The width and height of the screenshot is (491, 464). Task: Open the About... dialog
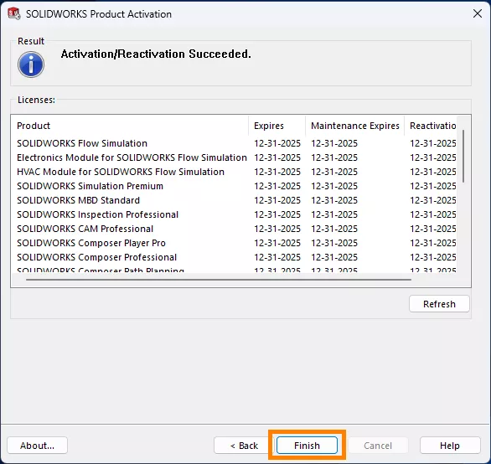[x=37, y=446]
